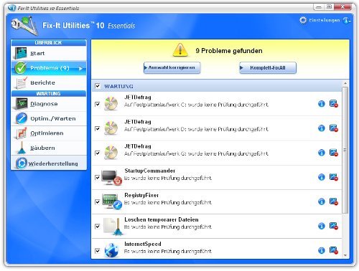The width and height of the screenshot is (359, 271).
Task: Click info icon for Löschen temporärer Dateien
Action: click(x=322, y=226)
